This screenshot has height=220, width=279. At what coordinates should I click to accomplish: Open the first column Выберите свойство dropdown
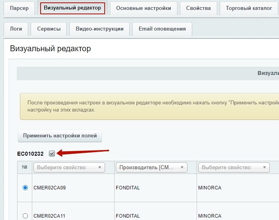tap(69, 168)
